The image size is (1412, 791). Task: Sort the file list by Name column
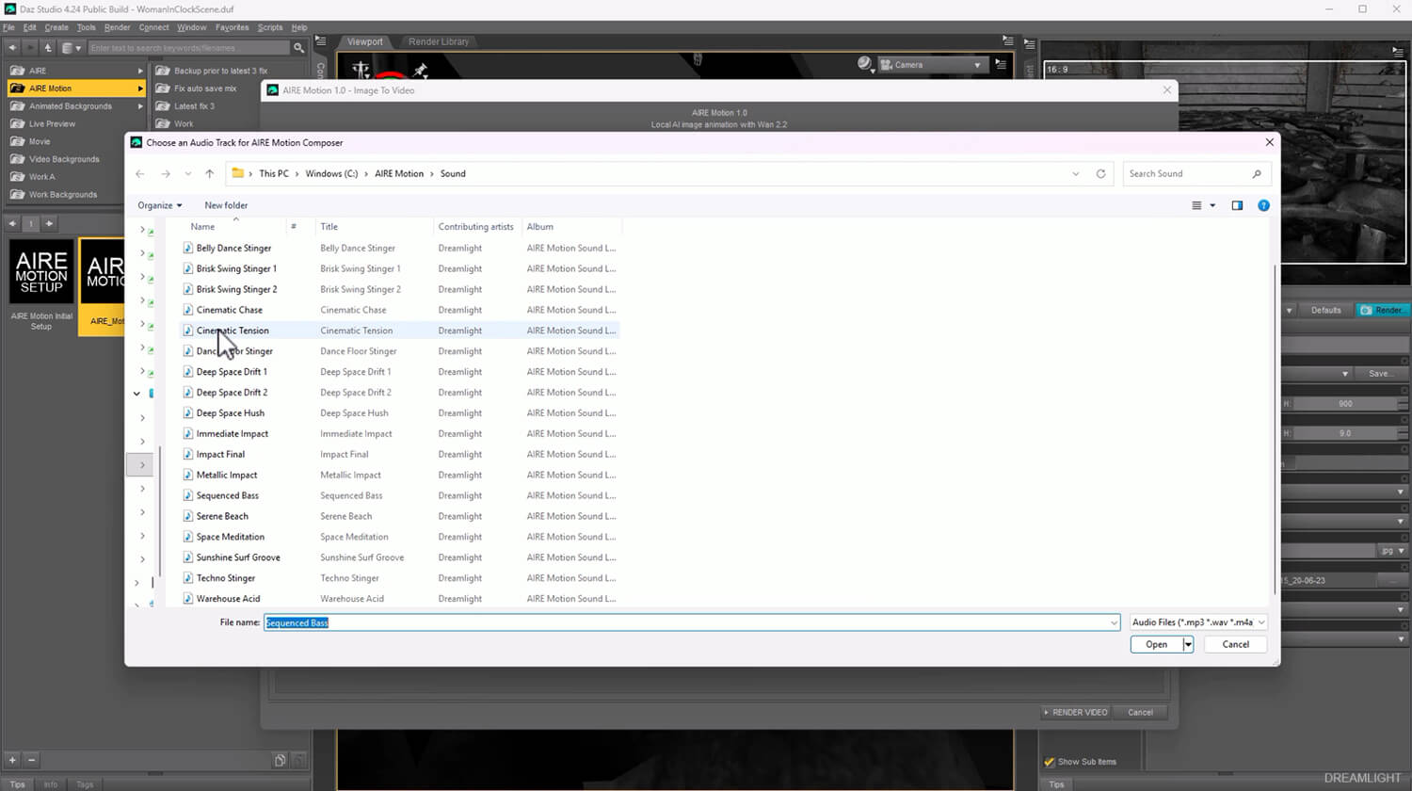[202, 227]
